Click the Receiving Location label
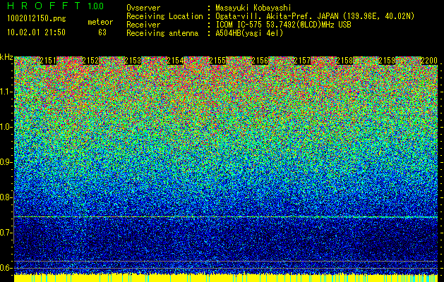Image resolution: width=444 pixels, height=282 pixels. click(164, 16)
